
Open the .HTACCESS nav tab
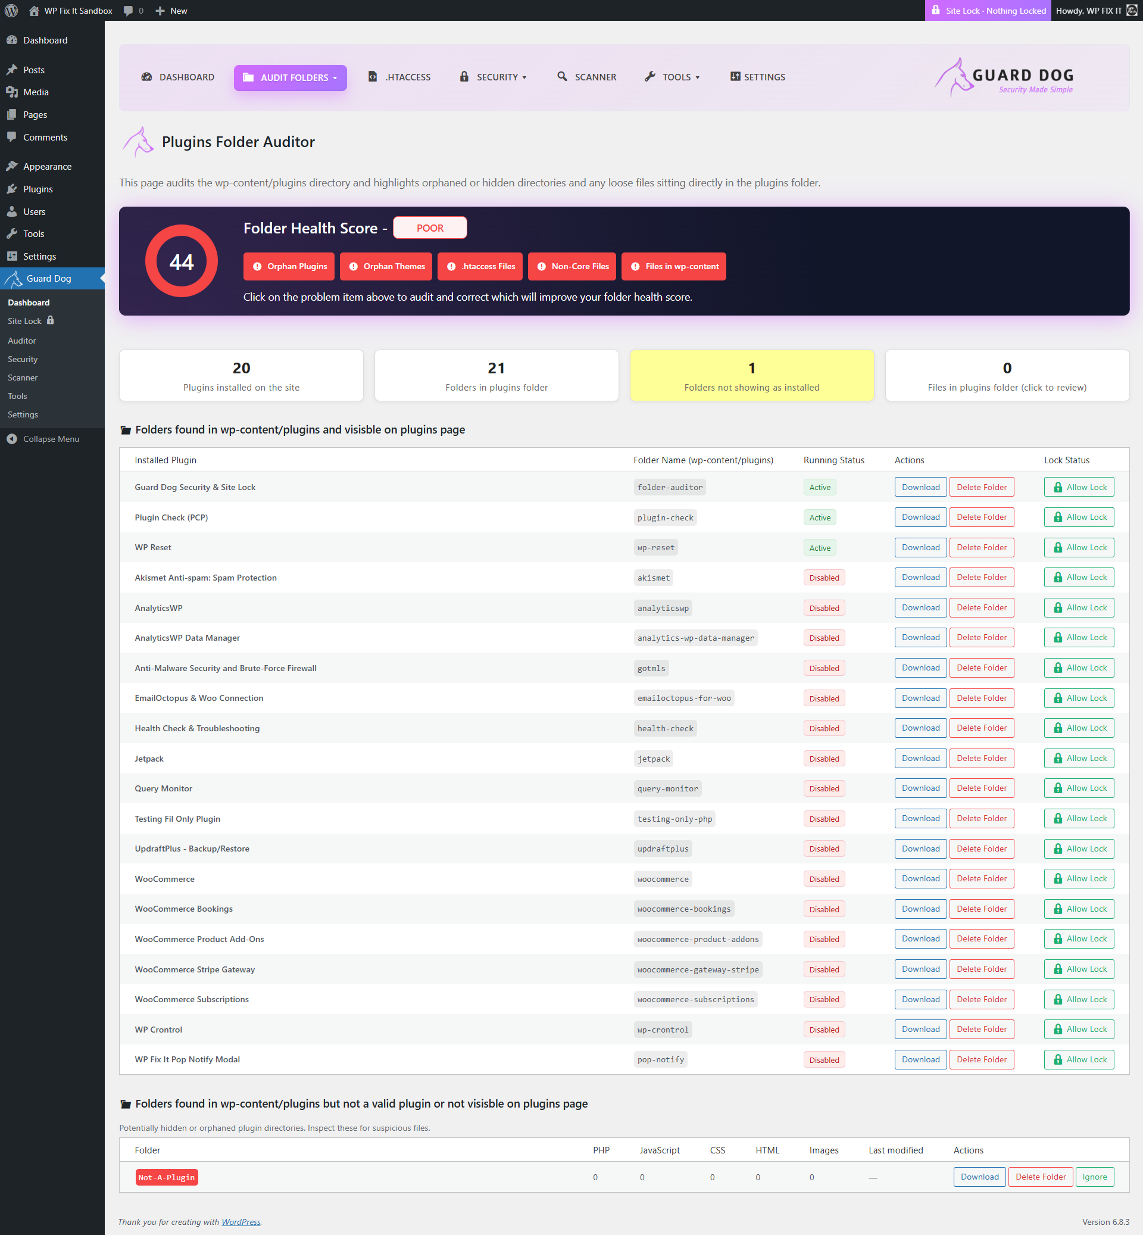click(x=399, y=77)
